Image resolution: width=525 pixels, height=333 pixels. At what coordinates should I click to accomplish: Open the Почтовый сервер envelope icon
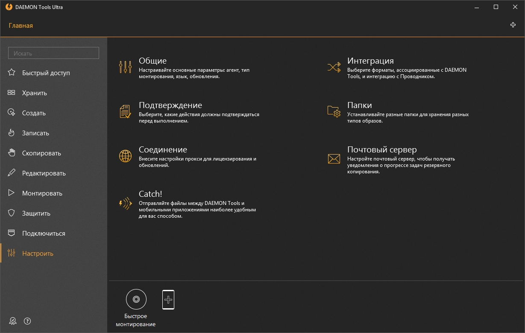(334, 159)
